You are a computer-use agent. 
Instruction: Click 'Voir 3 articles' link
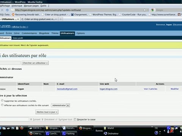click(x=151, y=89)
